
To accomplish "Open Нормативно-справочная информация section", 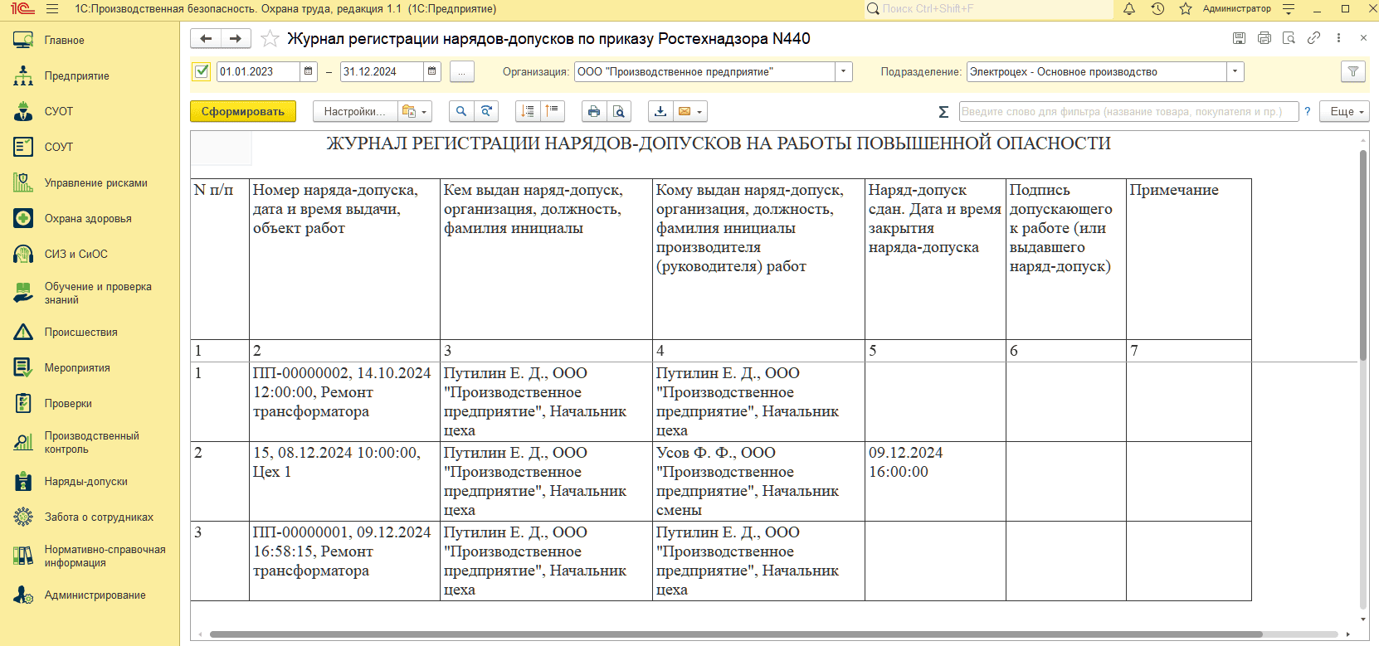I will coord(90,556).
